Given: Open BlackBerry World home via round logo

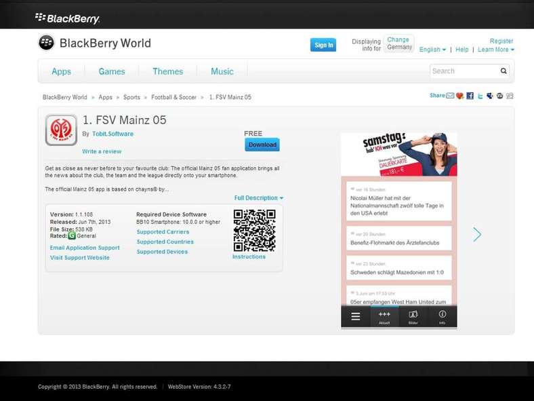Looking at the screenshot, I should [x=46, y=43].
